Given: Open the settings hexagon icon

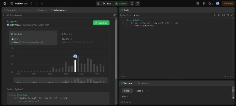Looking at the screenshot, I should 204,4.
